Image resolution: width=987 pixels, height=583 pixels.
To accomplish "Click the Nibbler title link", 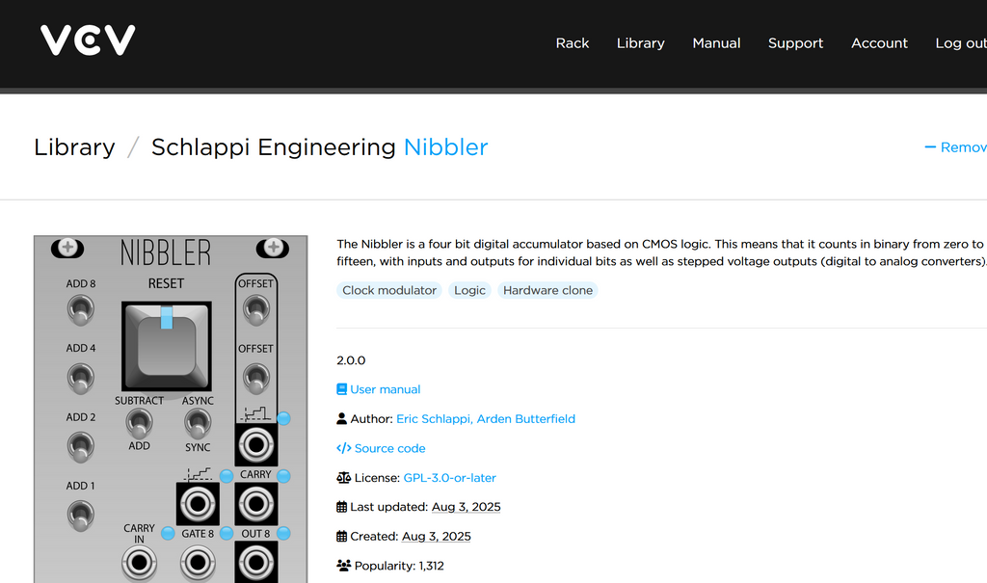I will pos(445,147).
